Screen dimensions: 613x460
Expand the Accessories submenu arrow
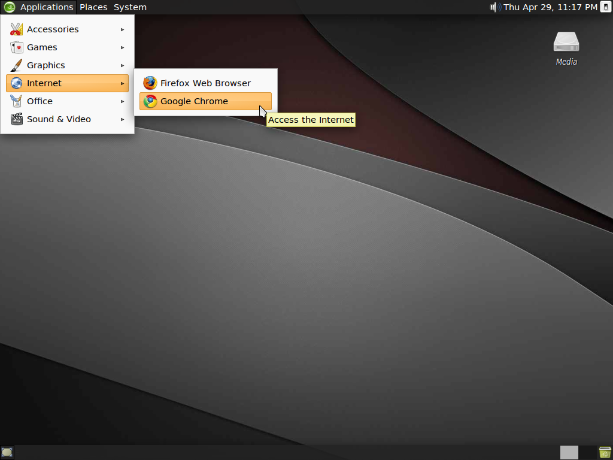pos(122,29)
